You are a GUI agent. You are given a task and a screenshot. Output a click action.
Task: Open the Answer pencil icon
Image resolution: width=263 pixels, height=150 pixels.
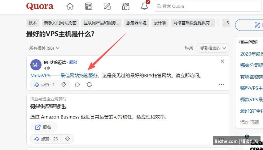(x=107, y=6)
